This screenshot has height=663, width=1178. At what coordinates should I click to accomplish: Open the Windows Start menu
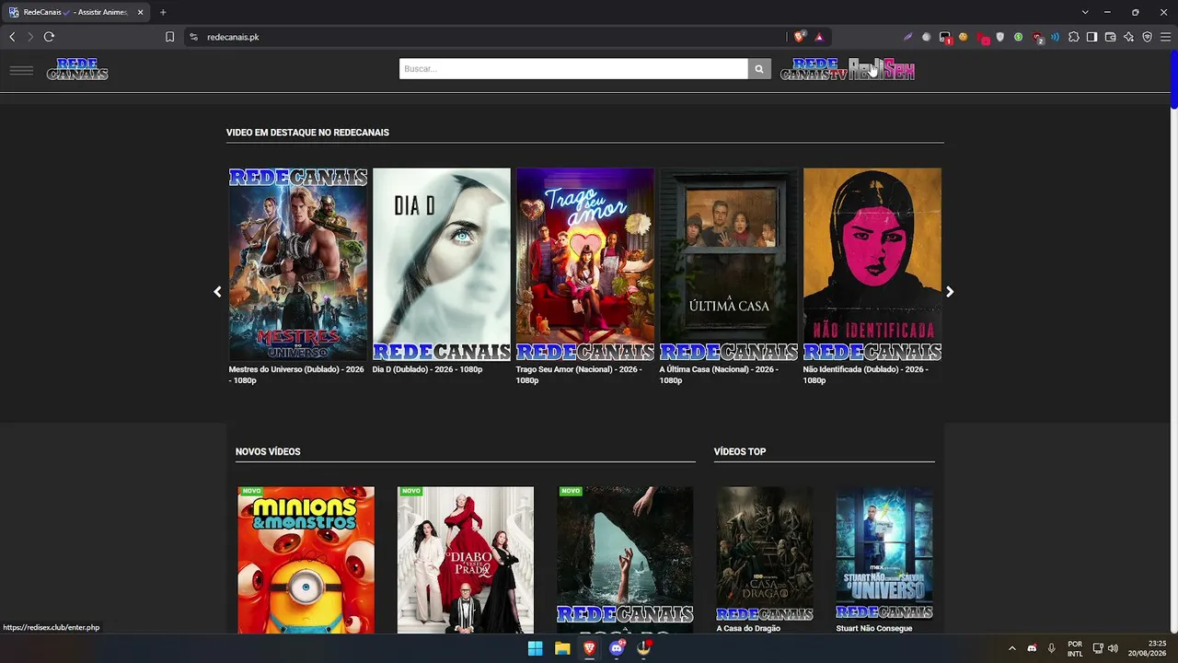pyautogui.click(x=535, y=648)
